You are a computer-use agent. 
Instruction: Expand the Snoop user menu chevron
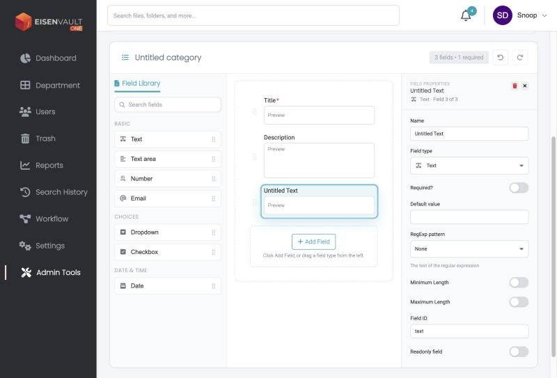tap(544, 15)
